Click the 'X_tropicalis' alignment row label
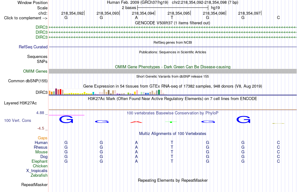Image resolution: width=297 pixels, height=192 pixels. [37, 171]
